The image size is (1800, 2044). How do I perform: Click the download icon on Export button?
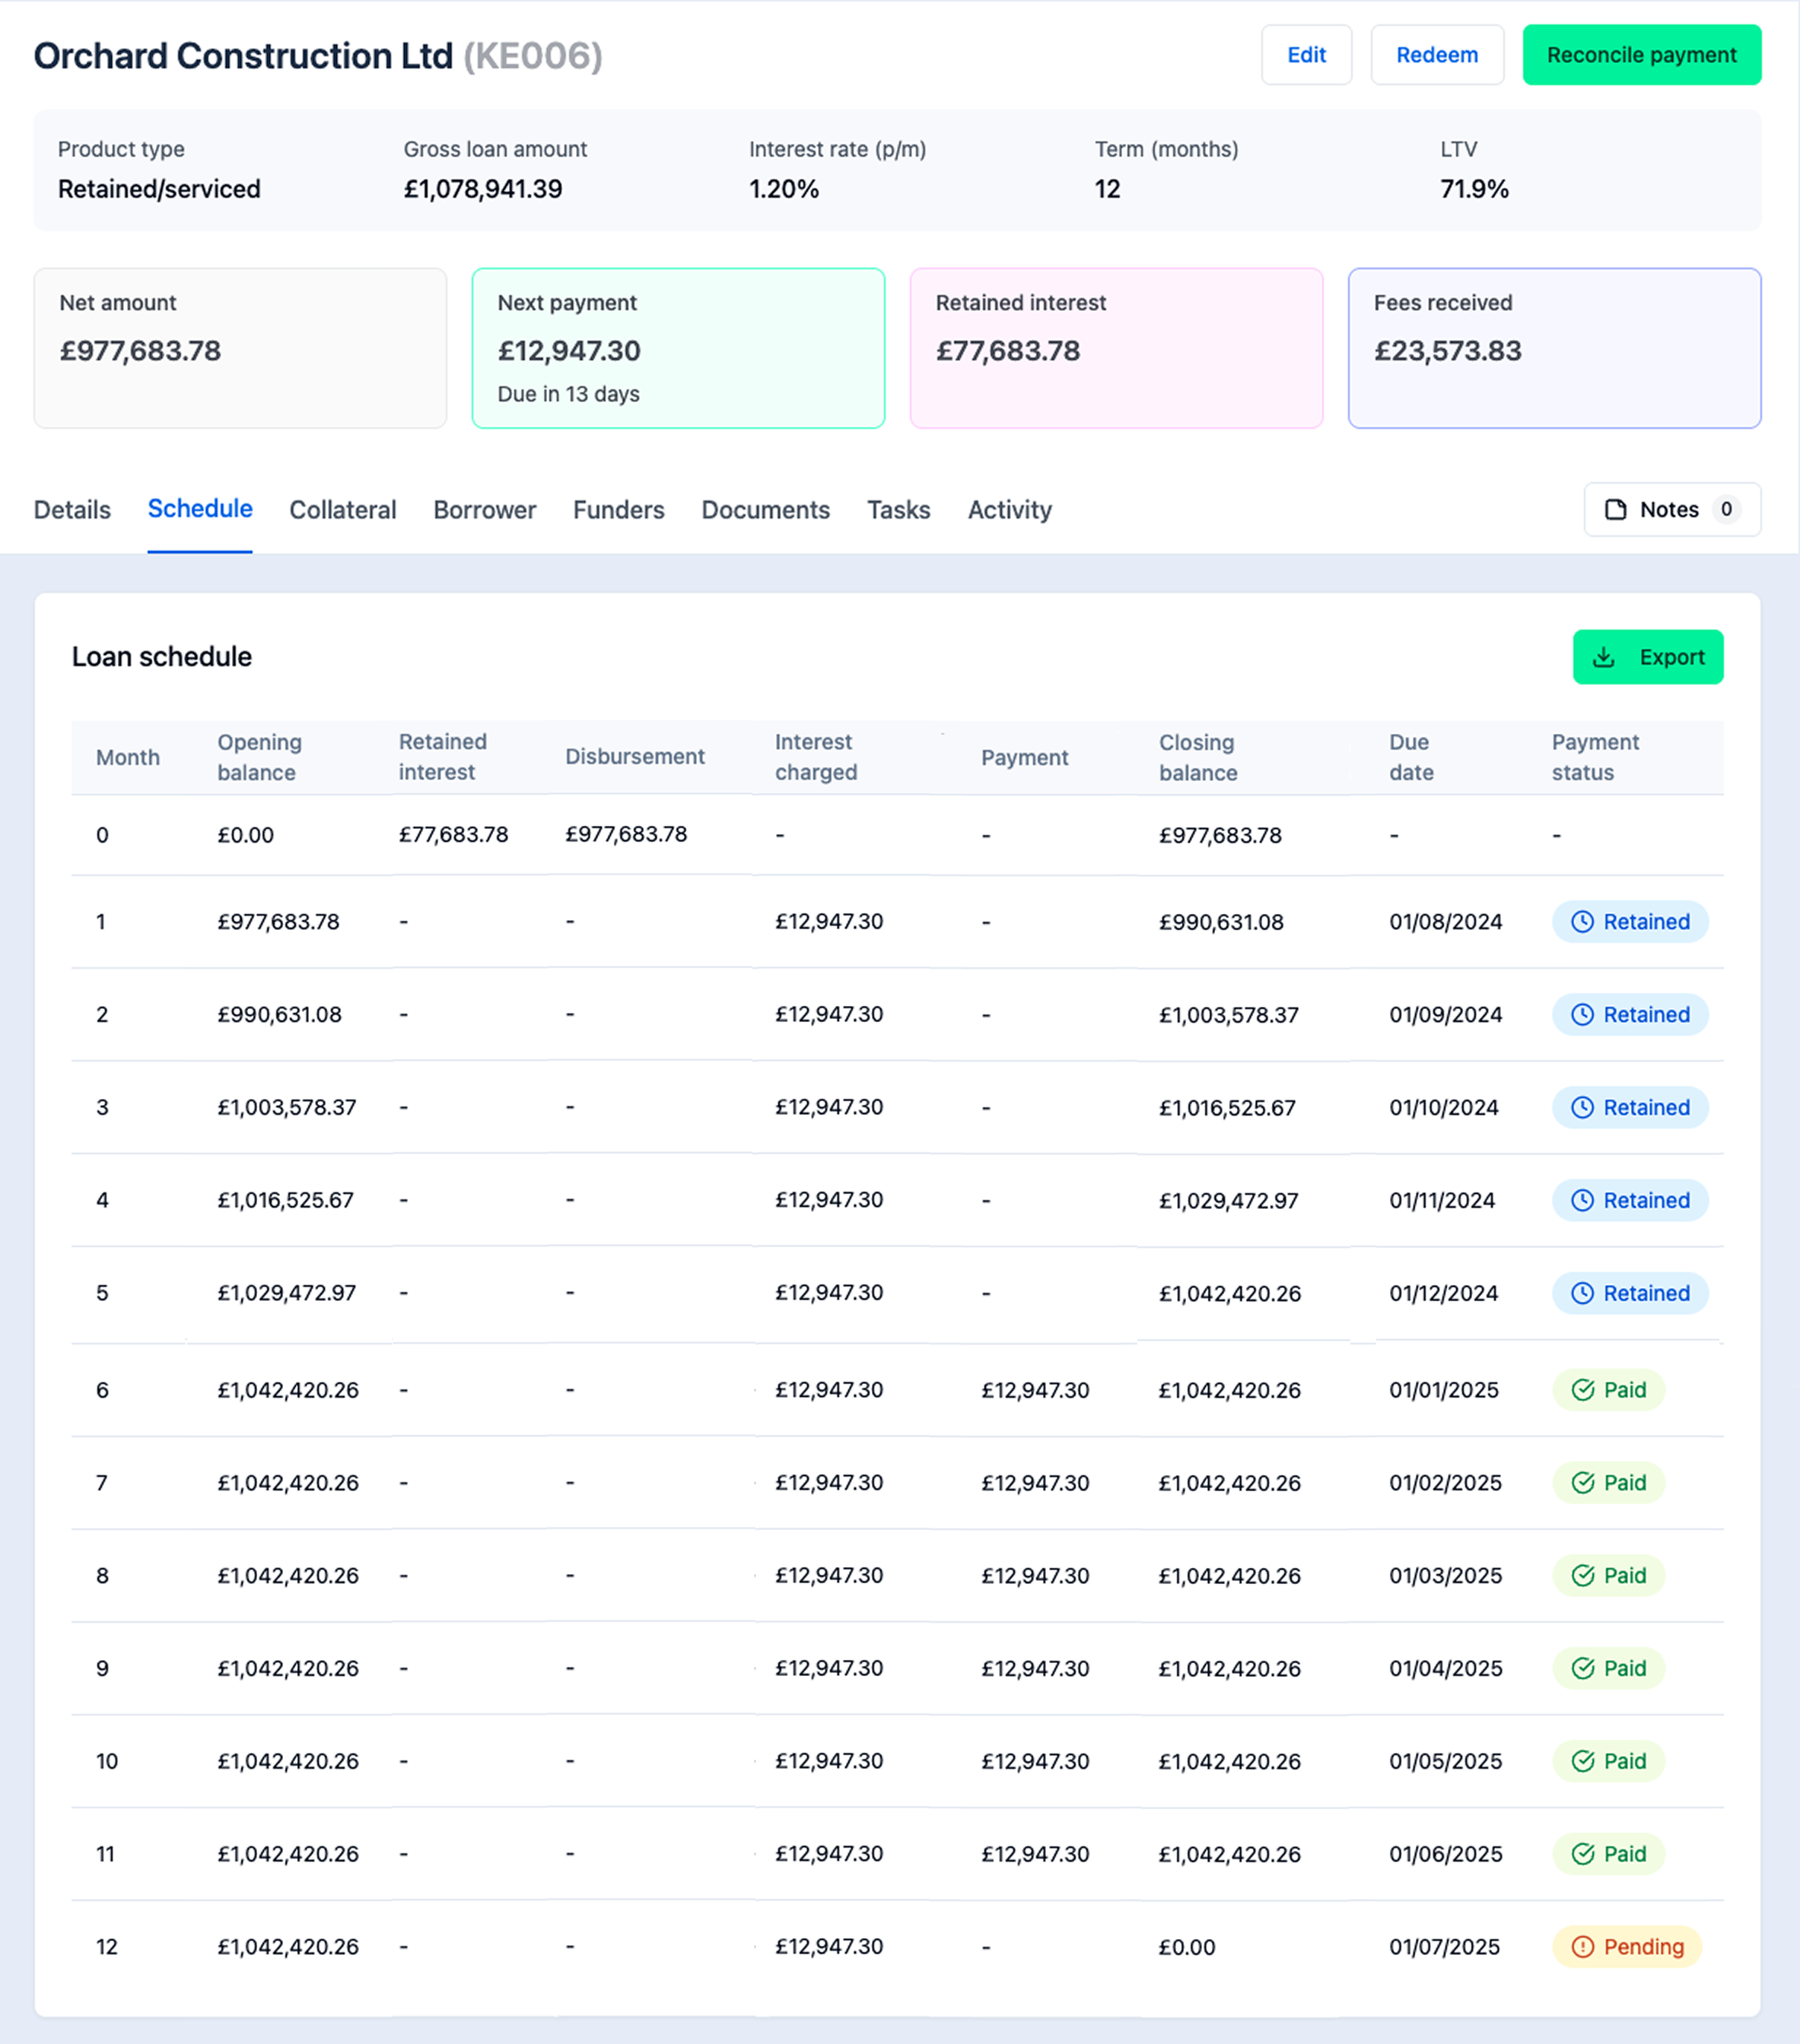coord(1604,657)
